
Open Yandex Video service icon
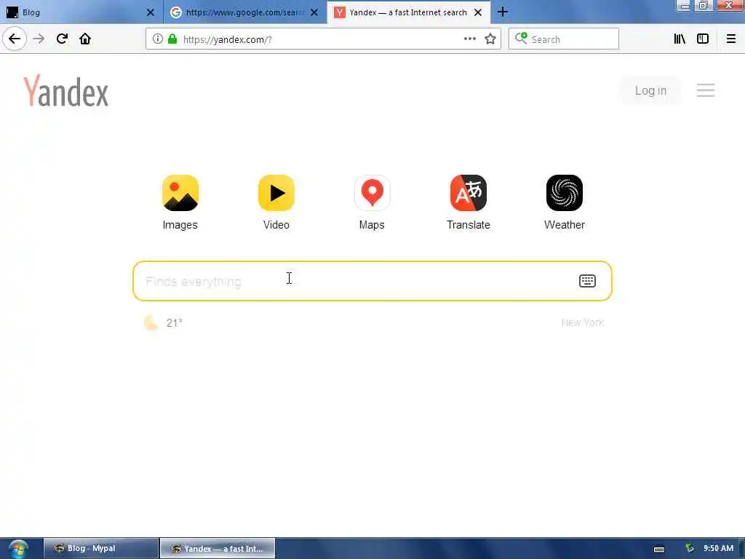point(276,193)
